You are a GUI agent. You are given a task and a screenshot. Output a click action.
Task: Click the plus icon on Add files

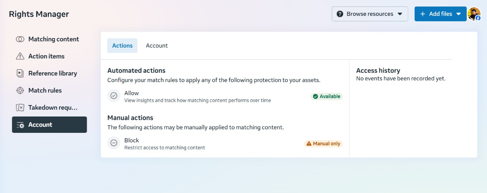point(422,14)
